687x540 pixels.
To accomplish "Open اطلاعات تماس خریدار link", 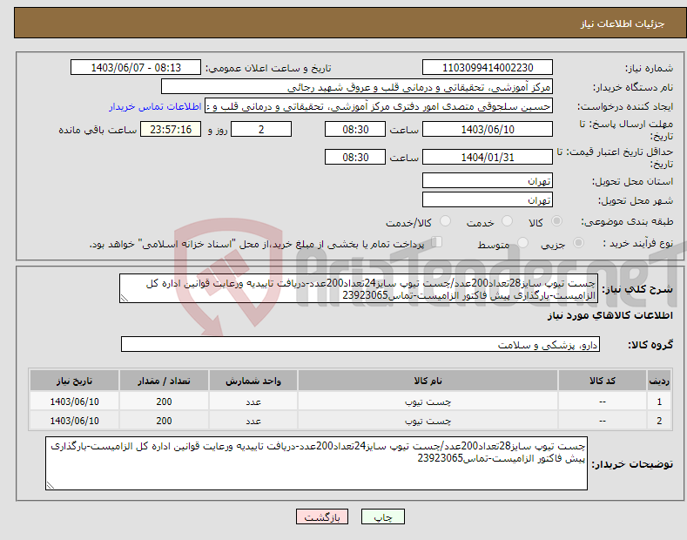I will 155,106.
